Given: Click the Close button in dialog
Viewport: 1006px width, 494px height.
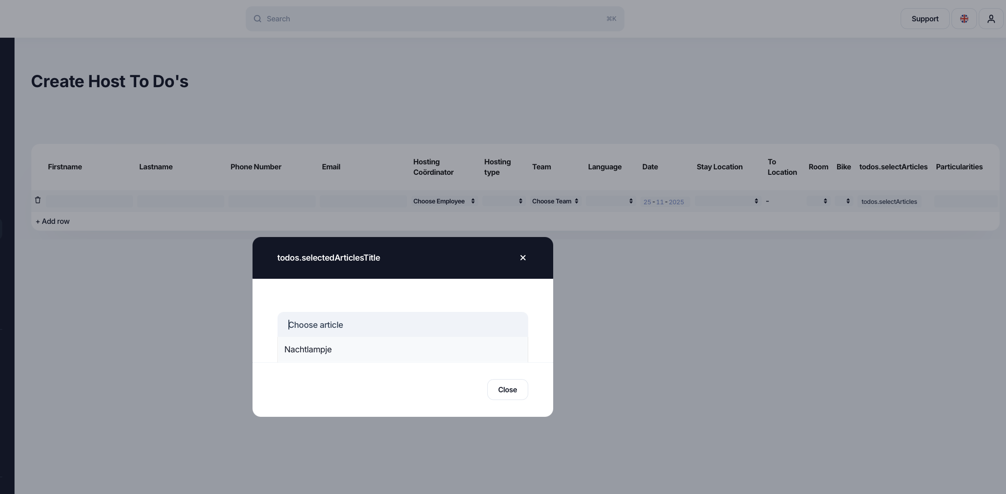Looking at the screenshot, I should coord(507,390).
